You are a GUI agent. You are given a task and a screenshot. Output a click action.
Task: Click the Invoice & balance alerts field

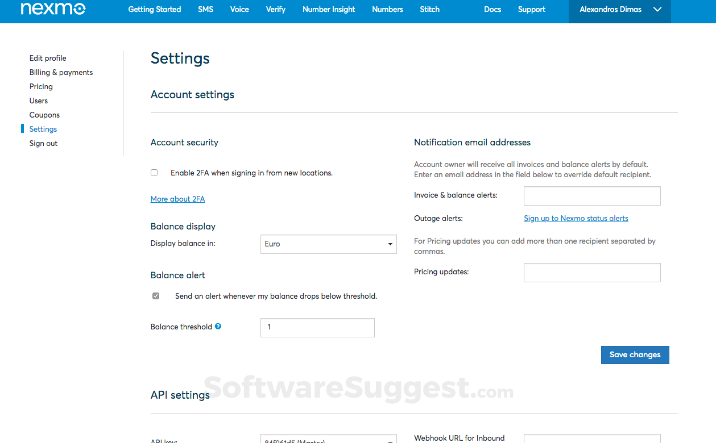tap(591, 195)
